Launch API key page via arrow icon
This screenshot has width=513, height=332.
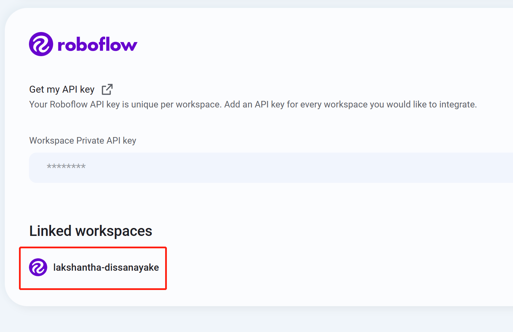tap(107, 89)
